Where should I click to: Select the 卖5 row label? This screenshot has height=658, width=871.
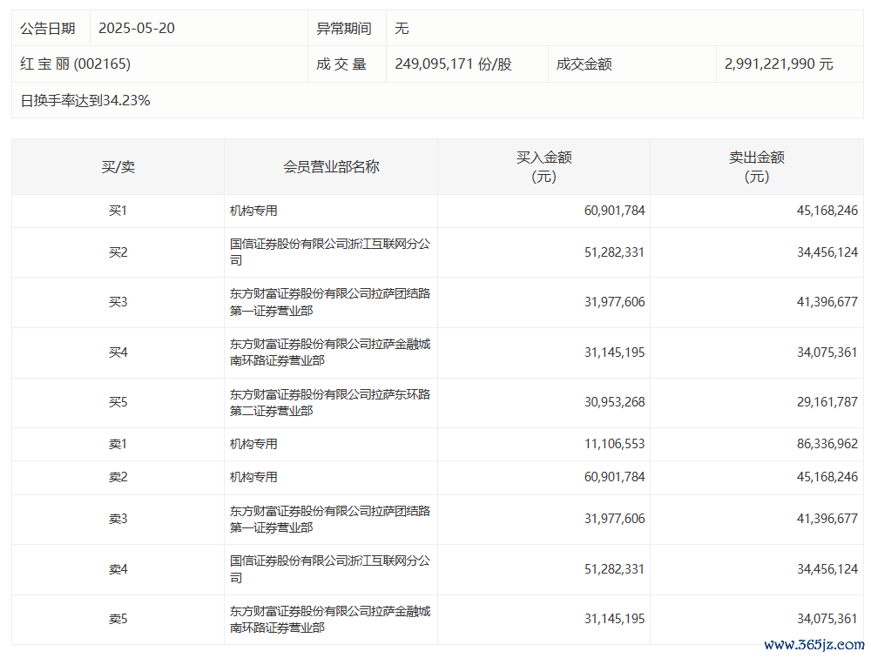click(x=118, y=619)
